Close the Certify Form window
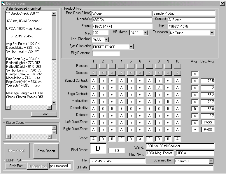This screenshot has height=174, width=226. click(x=222, y=3)
